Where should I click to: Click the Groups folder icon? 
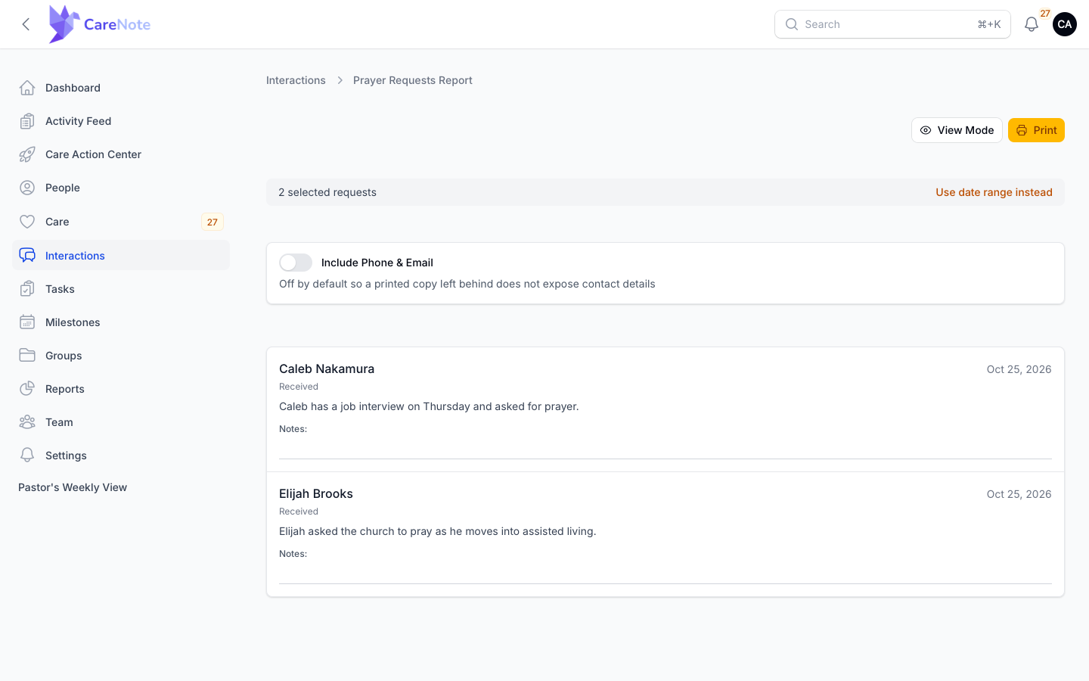tap(27, 356)
